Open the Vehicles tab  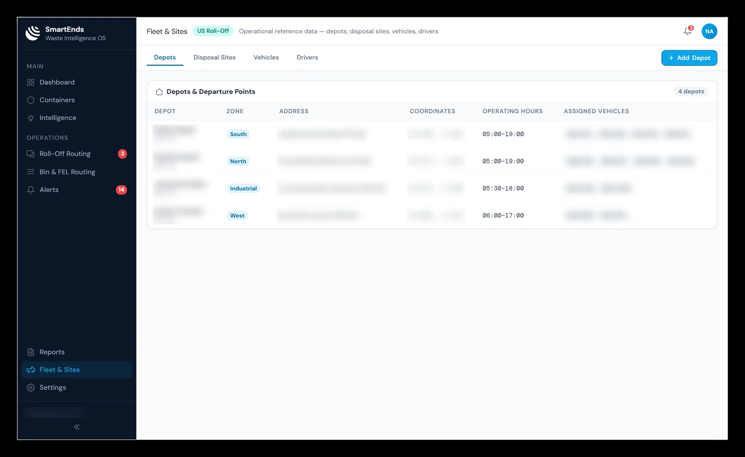pos(266,57)
